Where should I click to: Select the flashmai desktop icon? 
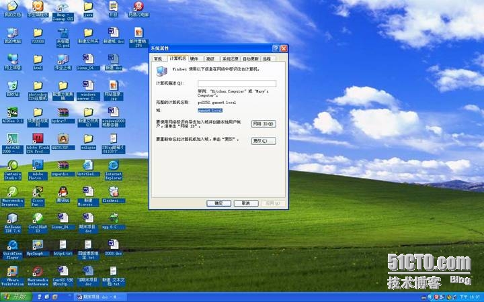coord(114,195)
